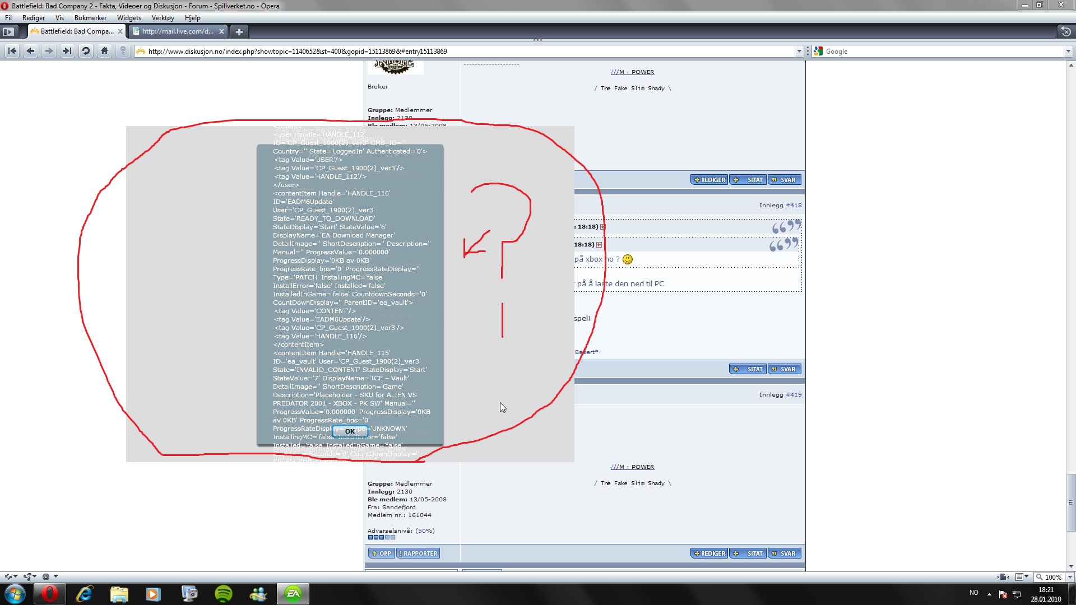
Task: Switch to the Battlefield: Bad Company tab
Action: [77, 31]
